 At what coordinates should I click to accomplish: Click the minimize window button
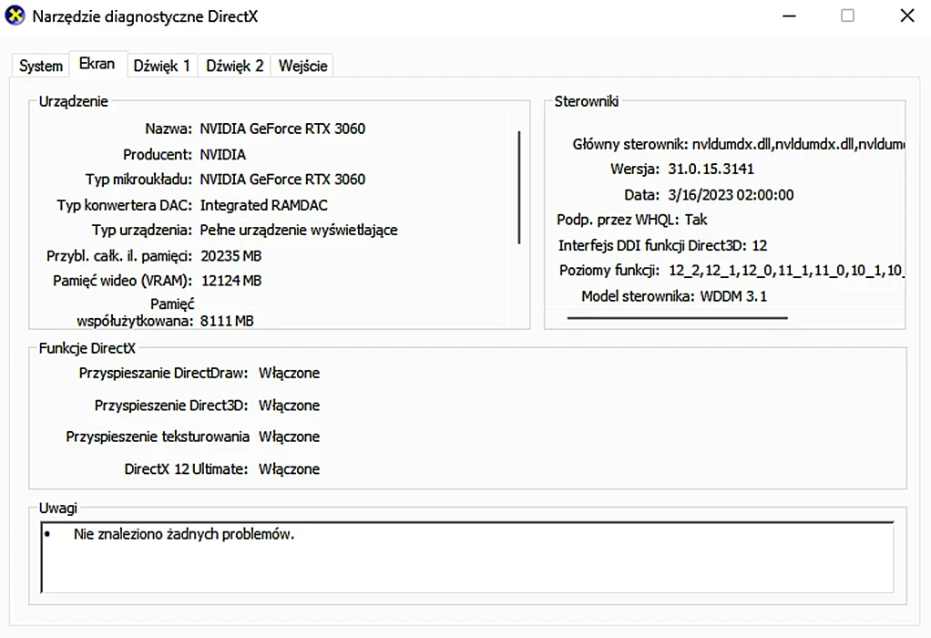(x=789, y=15)
